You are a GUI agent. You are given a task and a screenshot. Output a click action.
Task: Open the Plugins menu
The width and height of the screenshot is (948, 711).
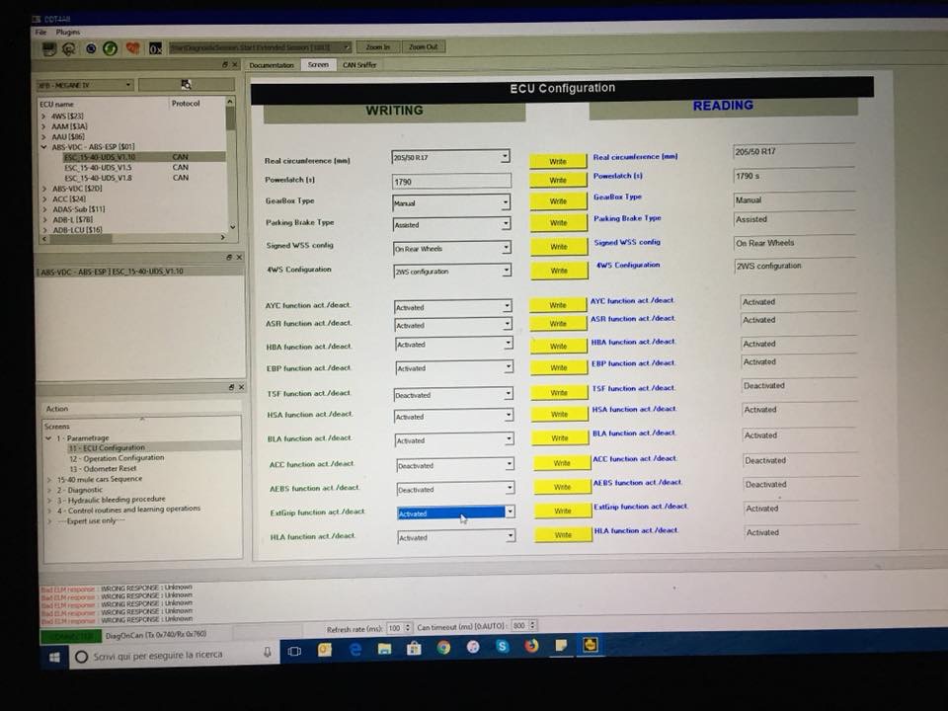68,32
